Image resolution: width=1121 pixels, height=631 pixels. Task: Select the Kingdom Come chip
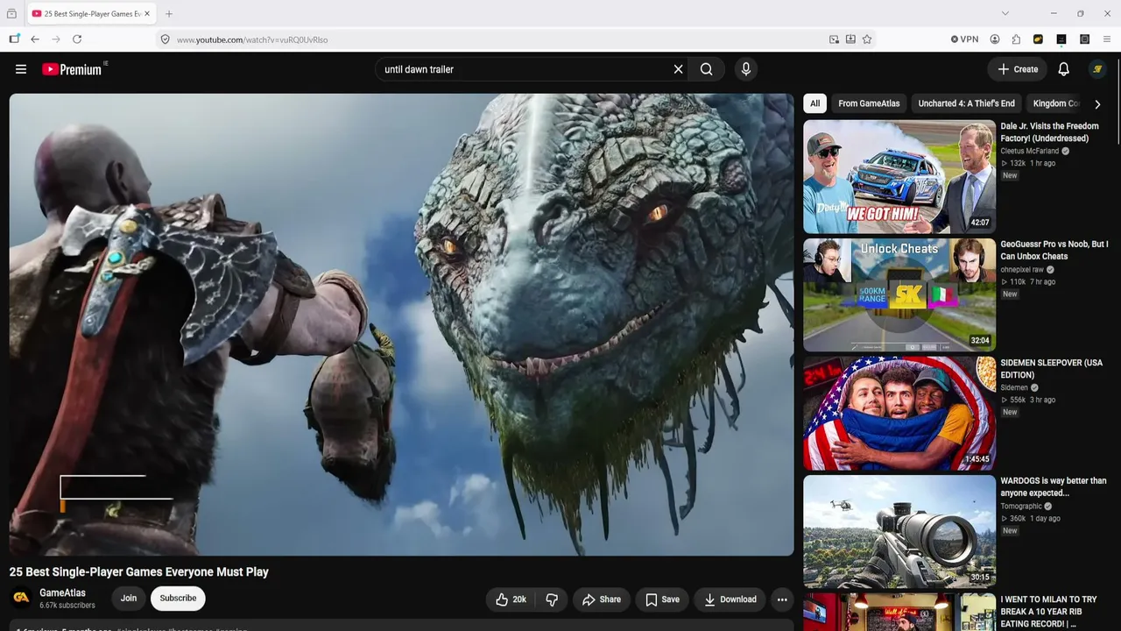point(1055,103)
